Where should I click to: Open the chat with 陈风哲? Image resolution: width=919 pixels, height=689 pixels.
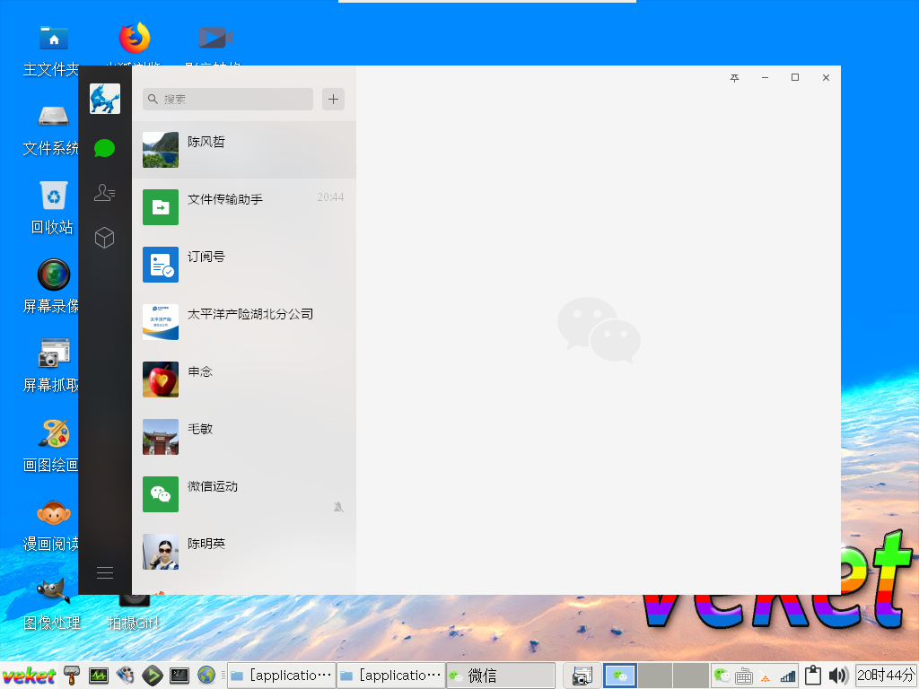tap(243, 150)
